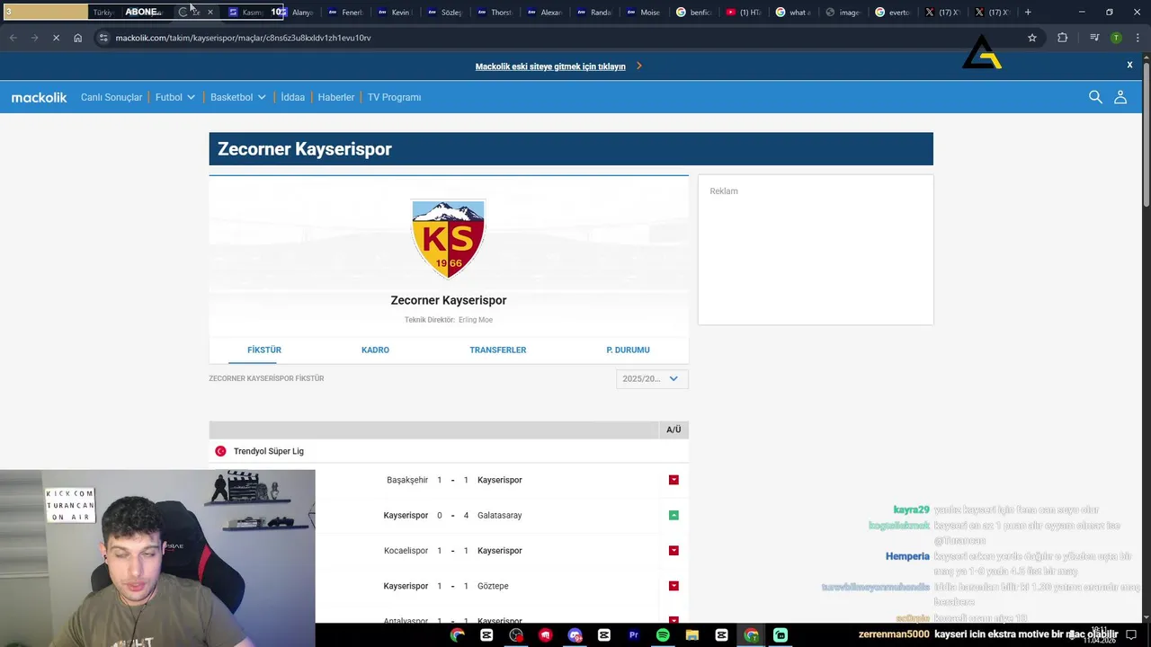Click the Zecorner Kayserispor page title
Viewport: 1151px width, 647px height.
(x=305, y=149)
